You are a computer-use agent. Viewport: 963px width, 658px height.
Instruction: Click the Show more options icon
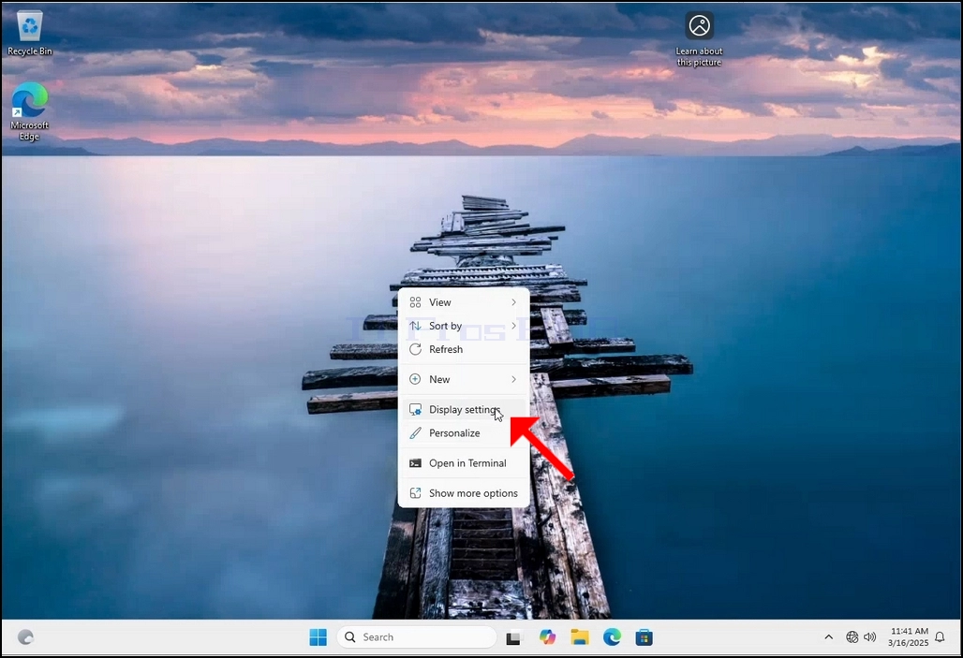(x=415, y=493)
